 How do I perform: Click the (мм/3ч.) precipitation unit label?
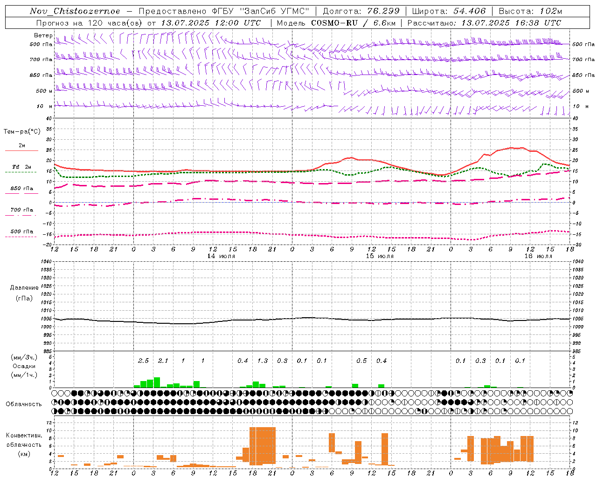pos(24,357)
